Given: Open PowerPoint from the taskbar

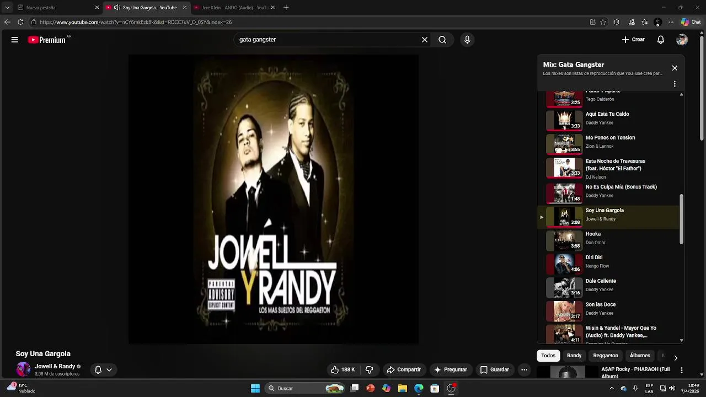Looking at the screenshot, I should pyautogui.click(x=370, y=388).
